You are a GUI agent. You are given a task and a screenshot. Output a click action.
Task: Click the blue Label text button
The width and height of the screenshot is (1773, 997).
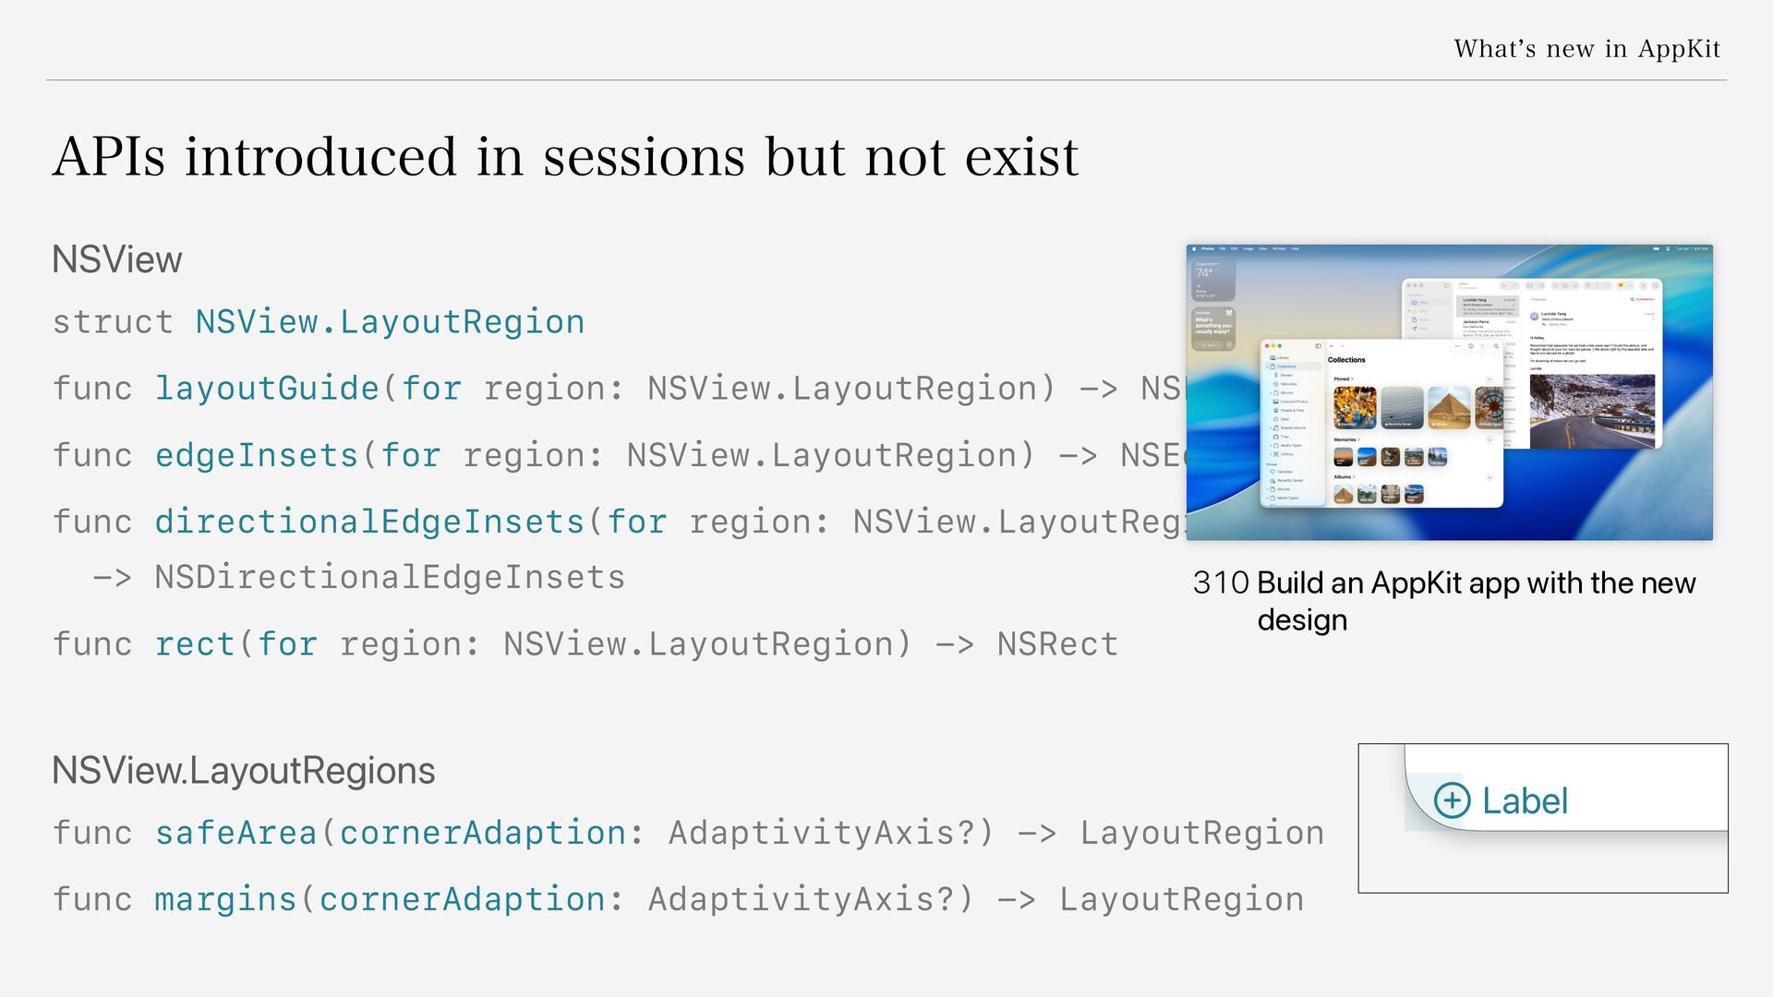pyautogui.click(x=1525, y=801)
